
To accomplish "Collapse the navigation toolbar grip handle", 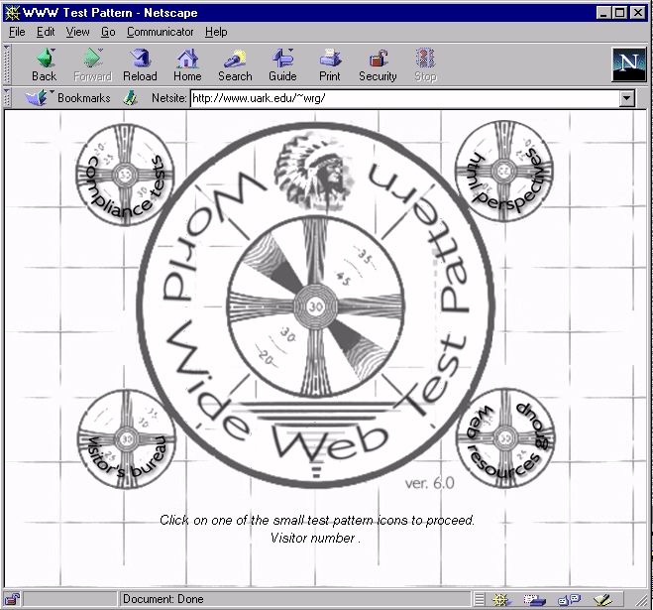I will (9, 64).
